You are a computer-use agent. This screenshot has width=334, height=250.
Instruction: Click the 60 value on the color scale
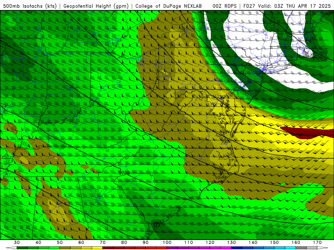[x=81, y=242]
